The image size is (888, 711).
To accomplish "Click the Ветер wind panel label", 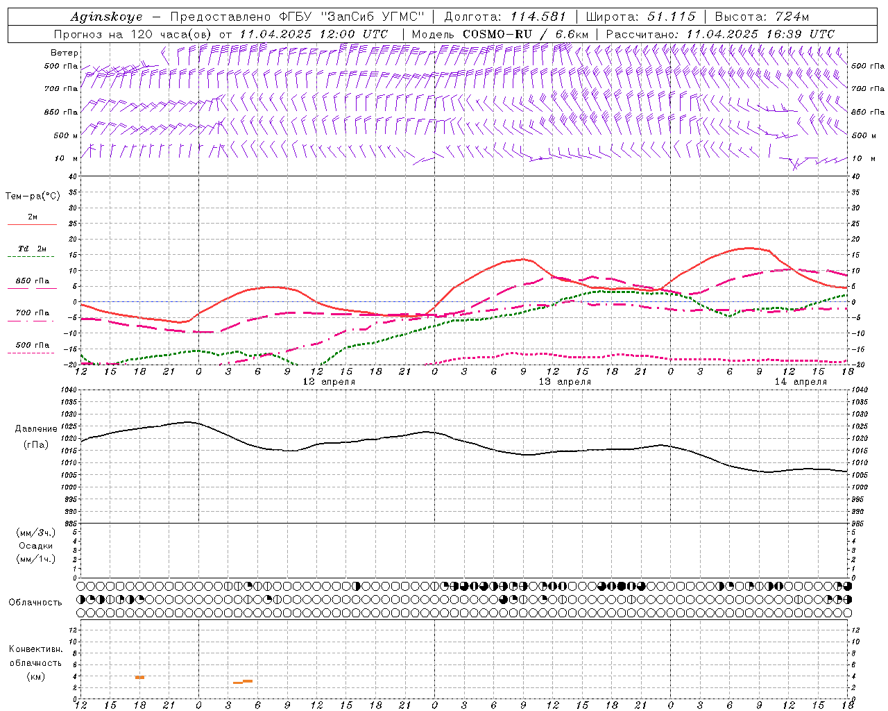I will [64, 53].
